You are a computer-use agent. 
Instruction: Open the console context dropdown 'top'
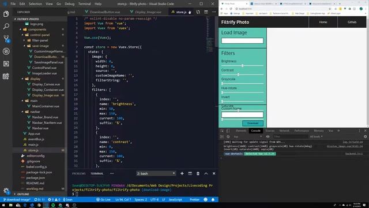(x=247, y=136)
